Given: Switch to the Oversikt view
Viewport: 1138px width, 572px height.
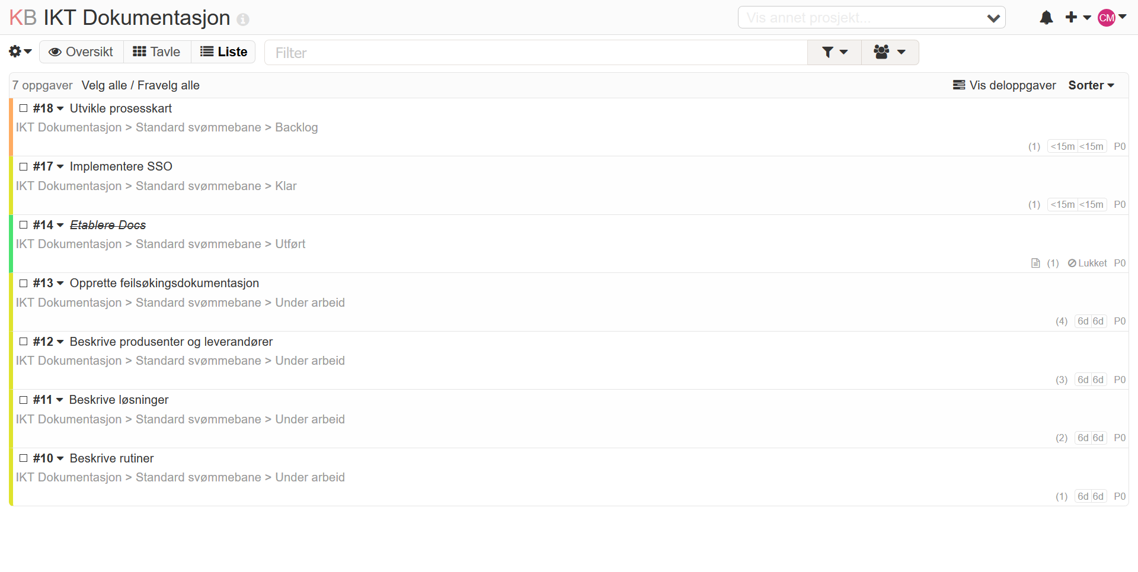Looking at the screenshot, I should click(81, 52).
